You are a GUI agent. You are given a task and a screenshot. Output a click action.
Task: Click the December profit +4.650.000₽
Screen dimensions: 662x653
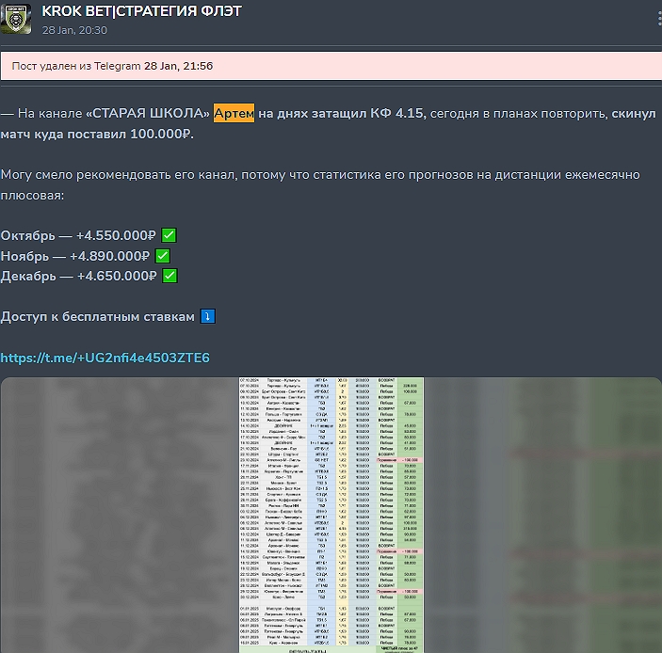coord(117,276)
